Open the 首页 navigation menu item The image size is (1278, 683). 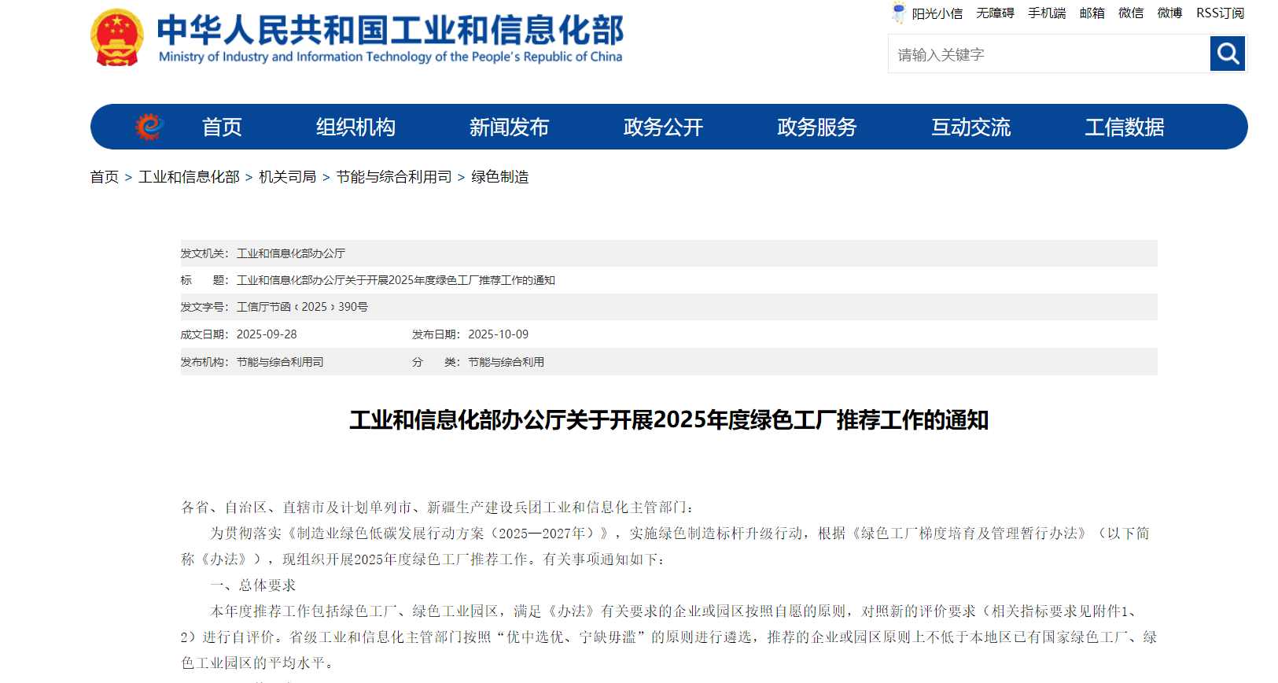222,127
